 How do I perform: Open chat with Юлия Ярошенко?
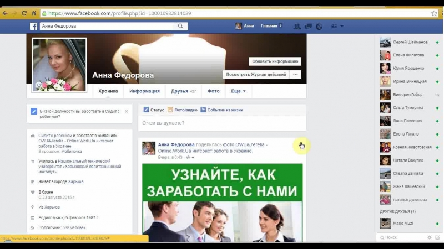click(x=410, y=68)
